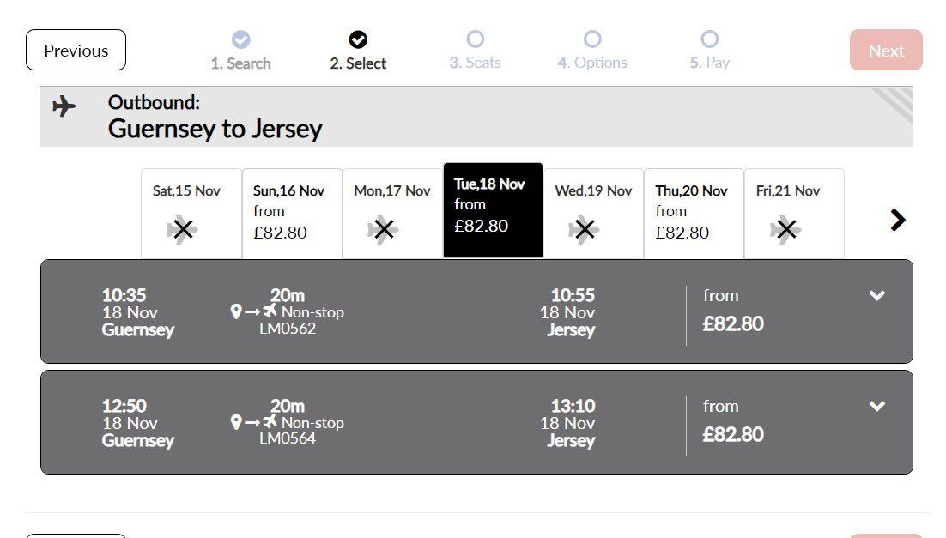The width and height of the screenshot is (946, 538).
Task: Click the Seats step circle
Action: click(476, 39)
